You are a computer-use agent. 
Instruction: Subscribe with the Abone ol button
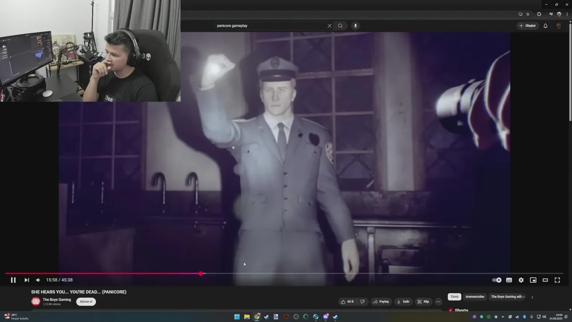pos(86,301)
